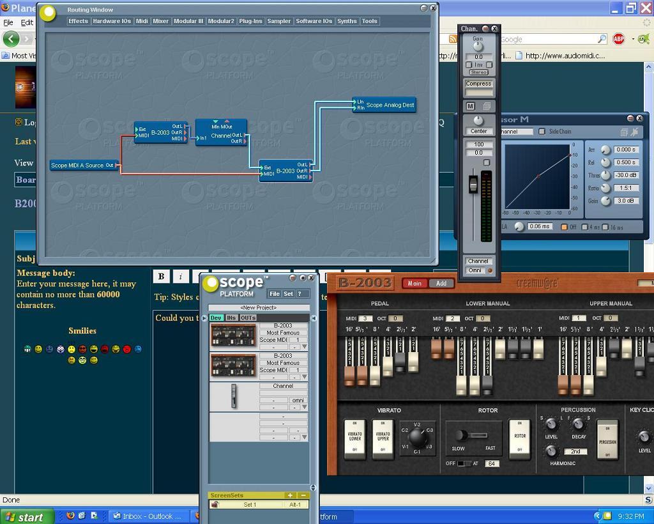The height and width of the screenshot is (524, 654).
Task: Open the Mixer menu in Routing Window
Action: 160,21
